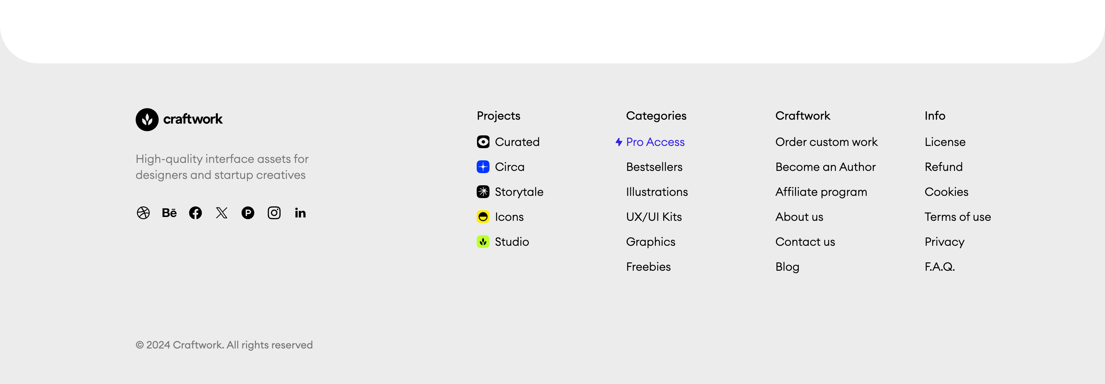Open the LinkedIn icon
Viewport: 1105px width, 384px height.
(300, 213)
